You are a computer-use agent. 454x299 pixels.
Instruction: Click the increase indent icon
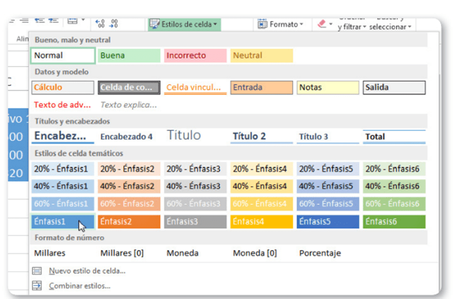[x=53, y=21]
